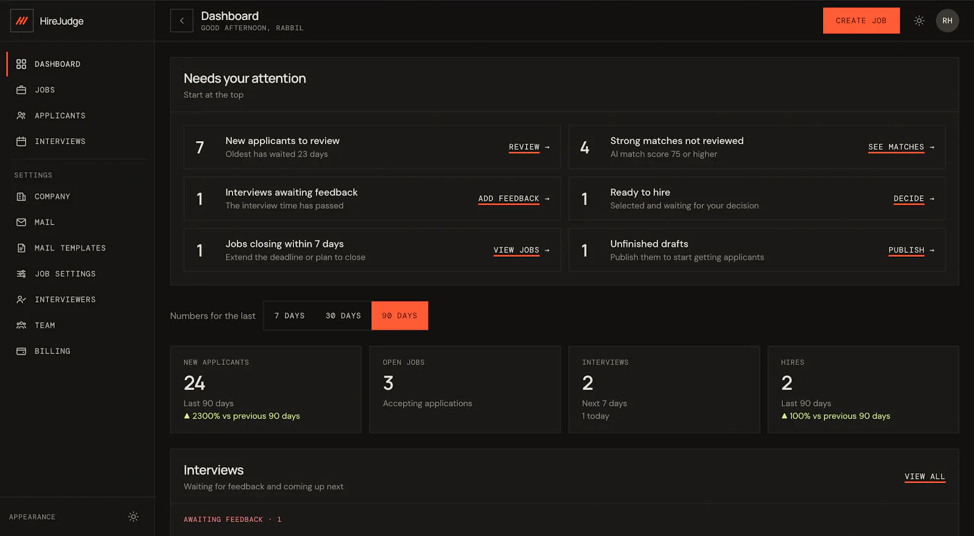Screen dimensions: 974x536
Task: Click 'New applicants to review' text
Action: (x=282, y=141)
